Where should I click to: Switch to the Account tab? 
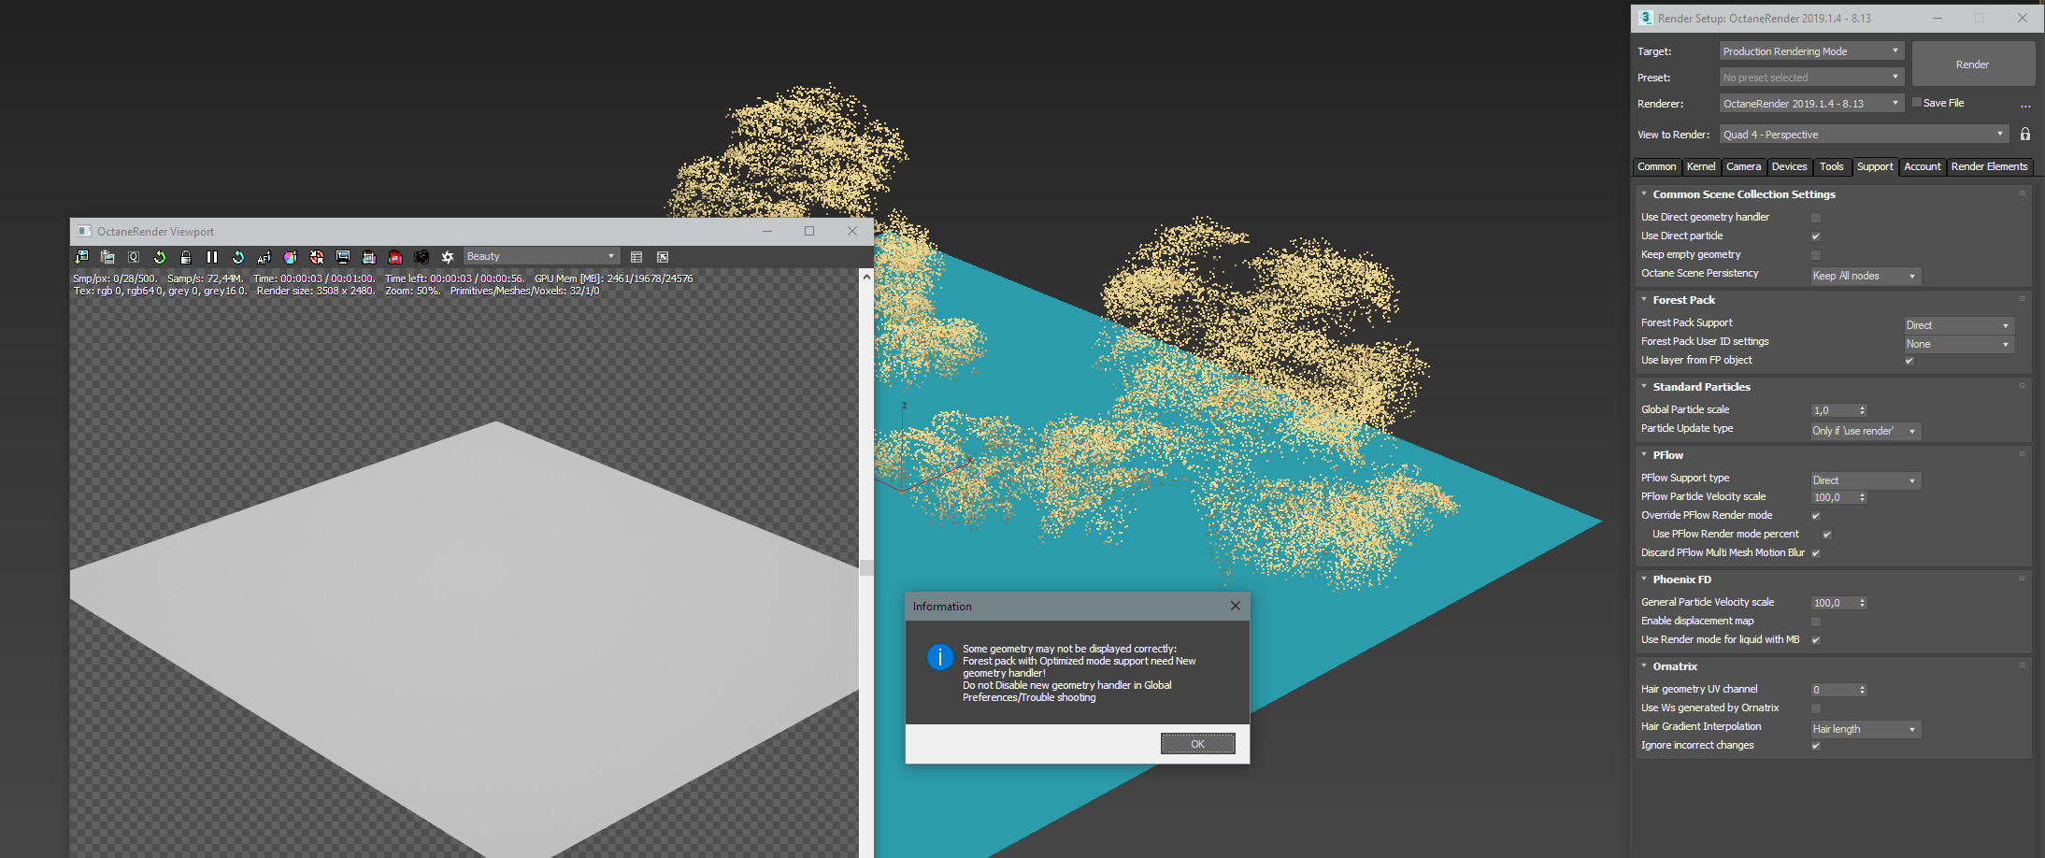[x=1923, y=167]
